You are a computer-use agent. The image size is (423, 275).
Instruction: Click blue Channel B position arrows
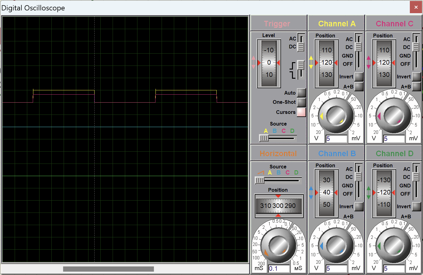coord(311,193)
